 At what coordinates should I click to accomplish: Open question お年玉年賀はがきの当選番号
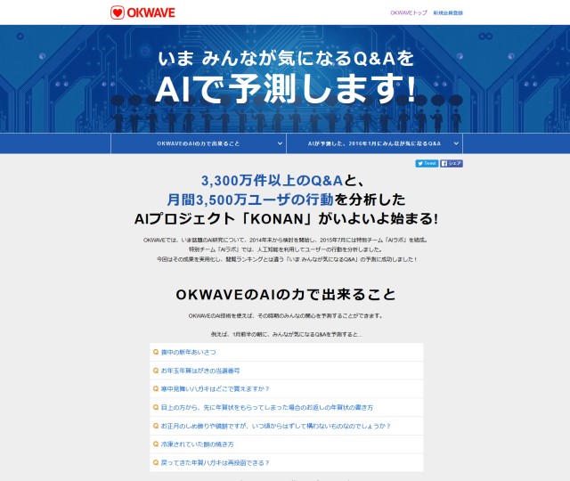point(200,371)
